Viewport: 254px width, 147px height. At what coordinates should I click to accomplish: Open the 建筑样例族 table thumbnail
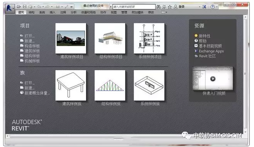pos(71,85)
